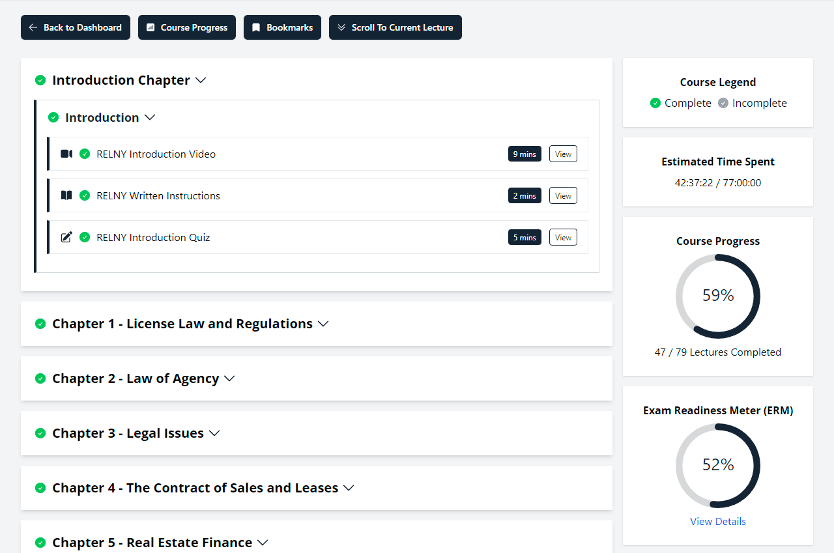Collapse the Introduction subsection chevron
The width and height of the screenshot is (834, 553).
[150, 117]
